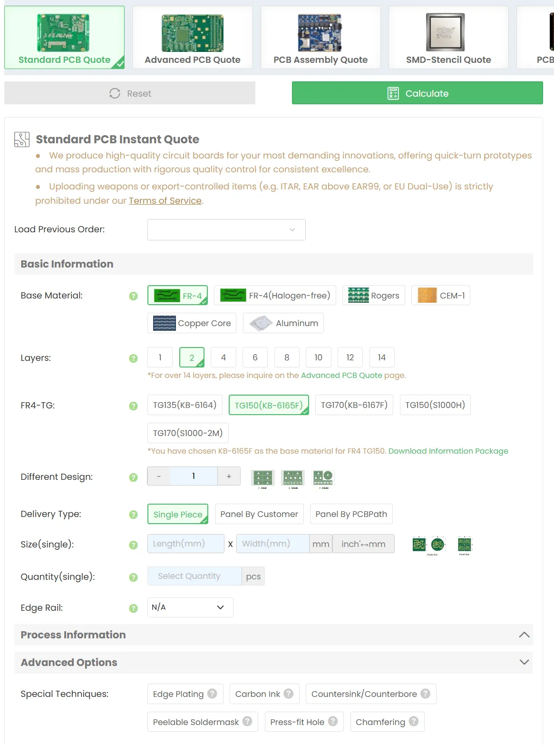Open the PCB Assembly Quote tab

(321, 38)
